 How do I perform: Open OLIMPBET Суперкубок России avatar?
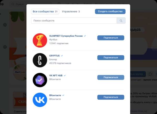click(40, 40)
